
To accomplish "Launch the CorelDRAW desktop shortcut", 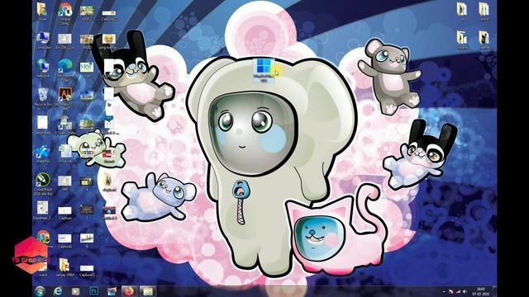I will point(43,184).
